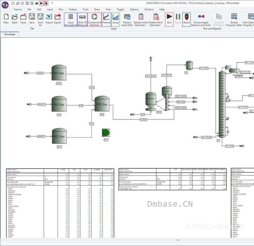Click the quick access print icon
Viewport: 254px width, 246px height.
(x=37, y=3)
